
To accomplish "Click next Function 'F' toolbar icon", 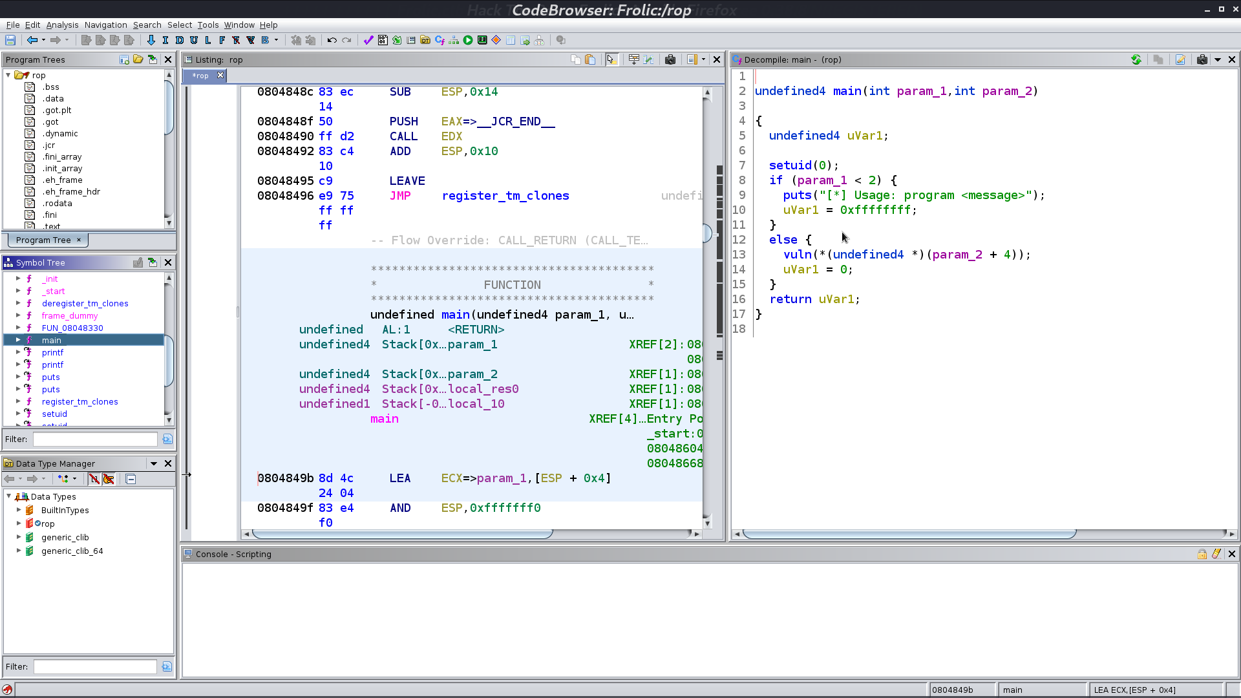I will (x=222, y=40).
